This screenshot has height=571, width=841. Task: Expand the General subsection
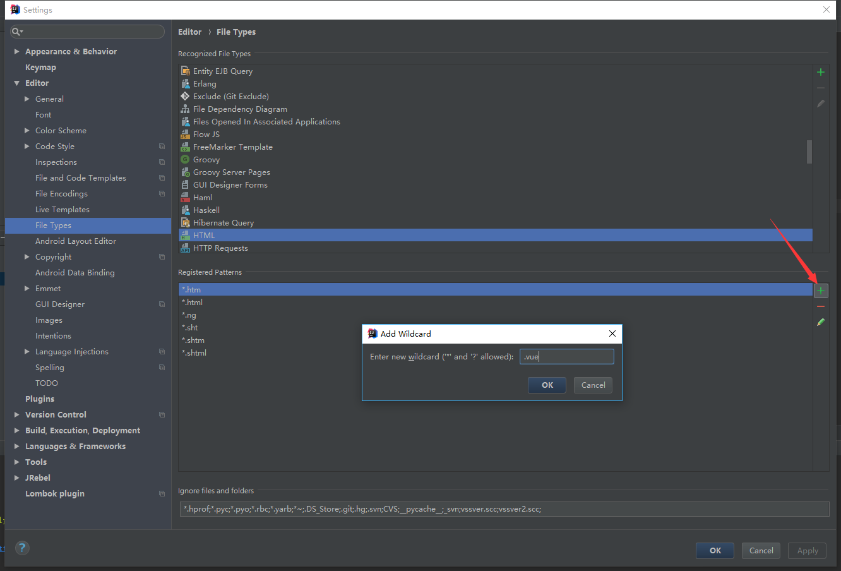[x=27, y=99]
